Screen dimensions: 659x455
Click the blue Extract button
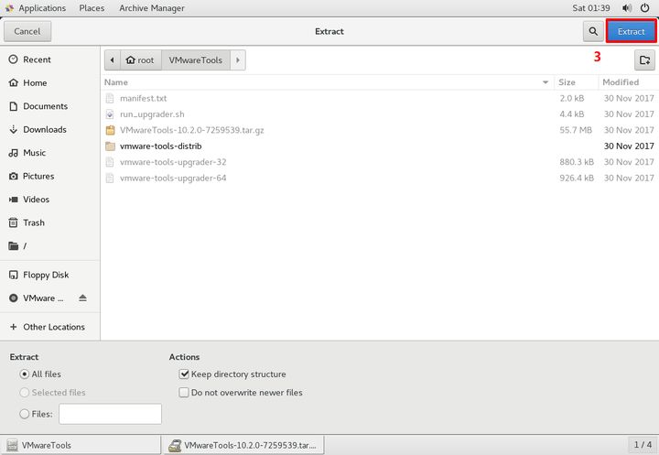[x=631, y=31]
